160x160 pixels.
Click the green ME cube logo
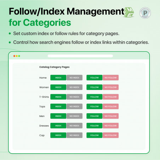tap(129, 12)
